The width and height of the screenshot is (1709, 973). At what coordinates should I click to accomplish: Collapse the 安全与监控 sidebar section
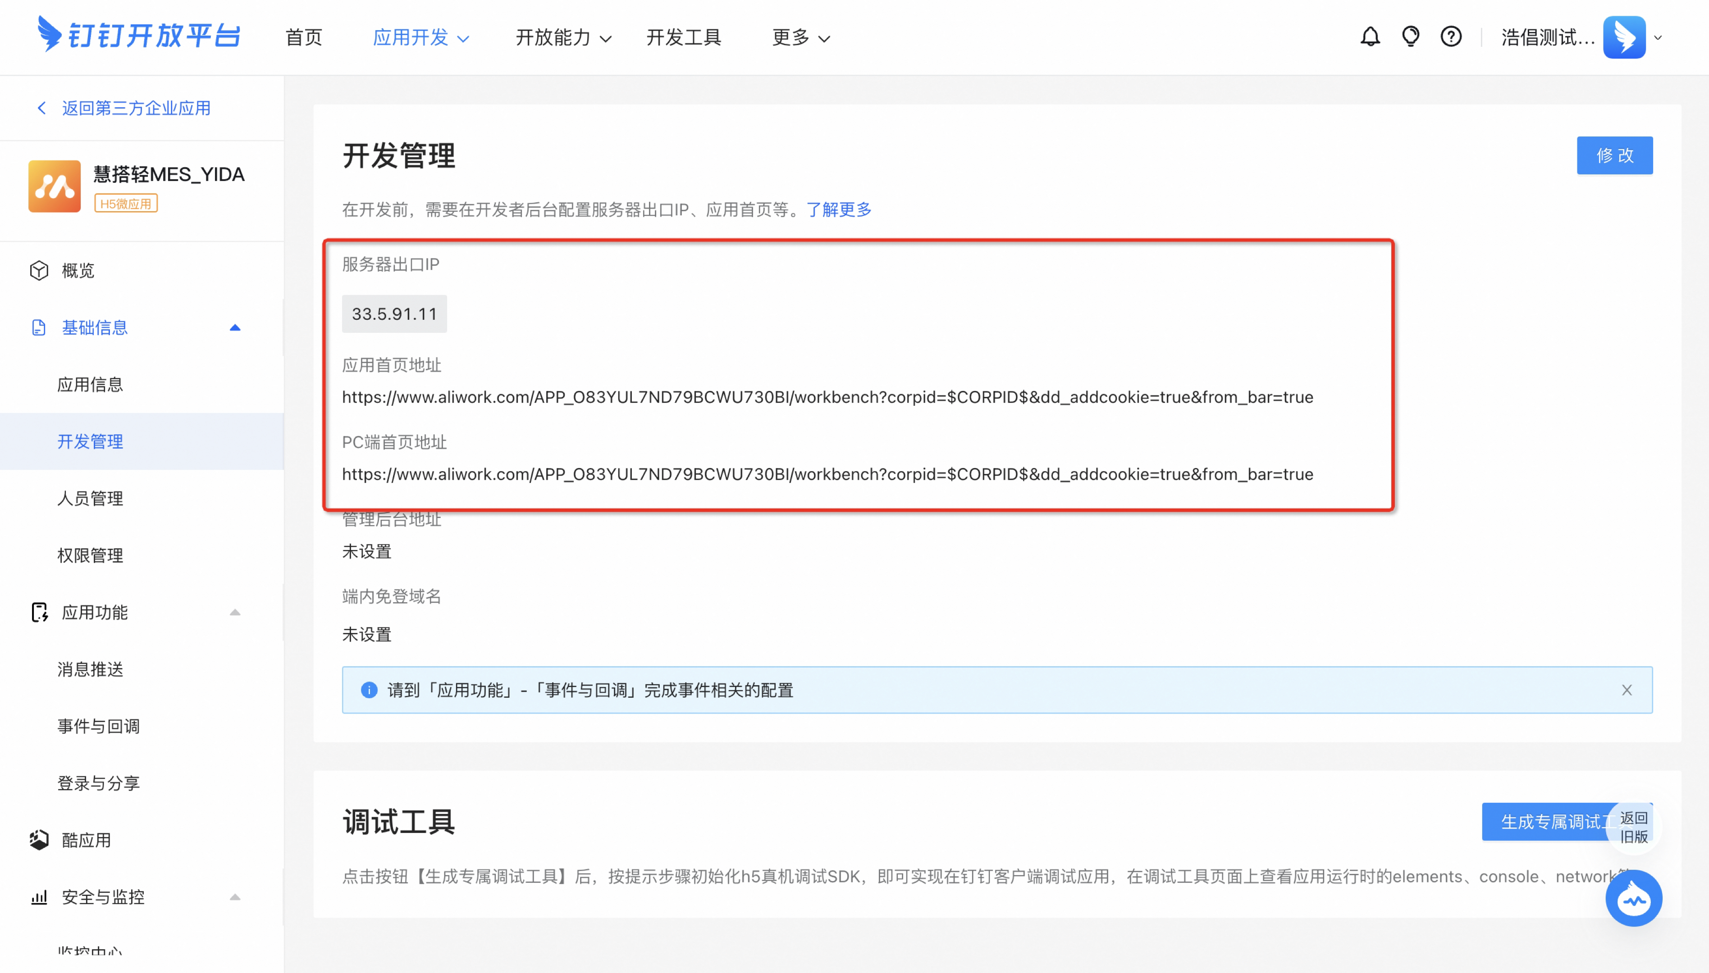[235, 897]
